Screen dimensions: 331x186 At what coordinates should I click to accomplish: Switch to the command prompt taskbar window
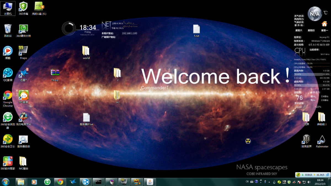pos(98,182)
